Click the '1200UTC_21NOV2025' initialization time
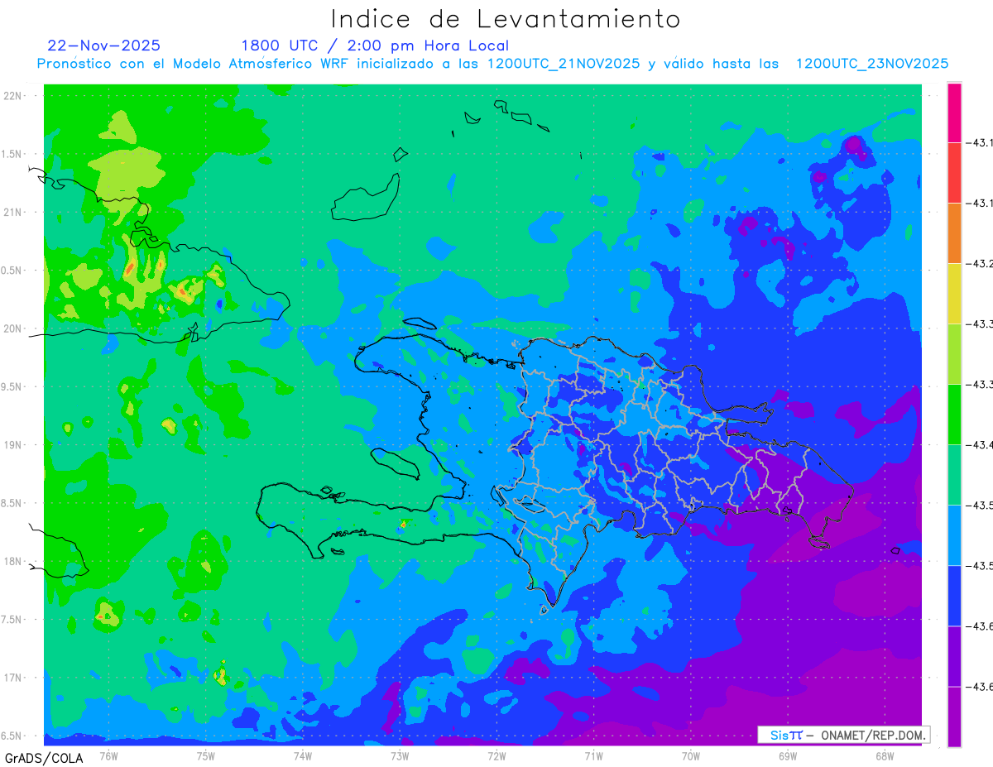 pos(563,64)
